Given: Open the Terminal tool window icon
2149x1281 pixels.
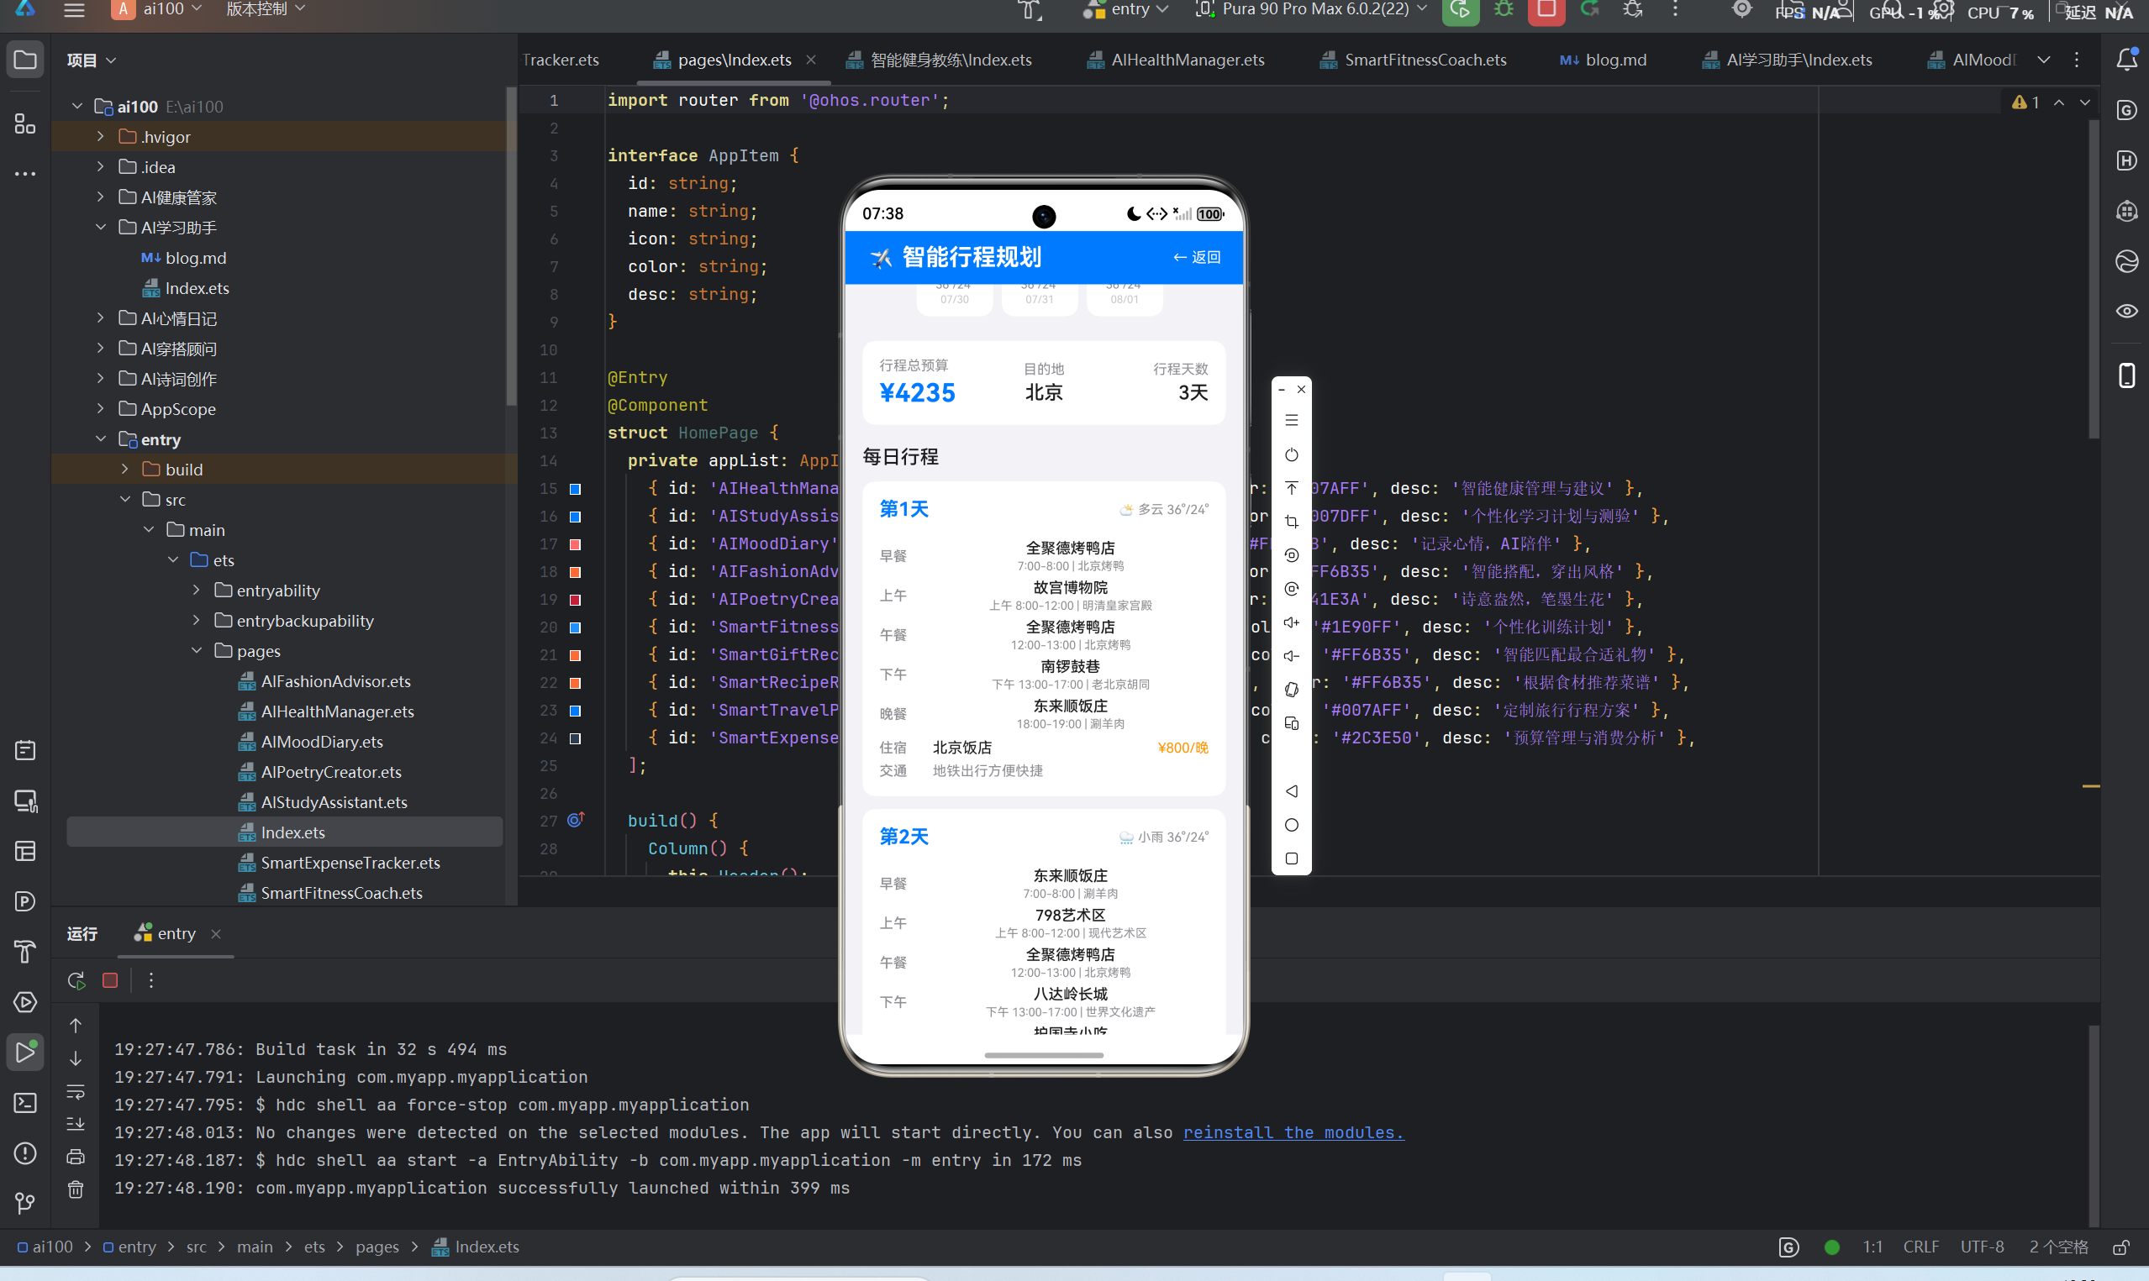Looking at the screenshot, I should tap(25, 1102).
